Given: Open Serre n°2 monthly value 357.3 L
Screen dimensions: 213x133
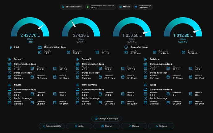Looking at the screenshot, I should click(132, 69).
